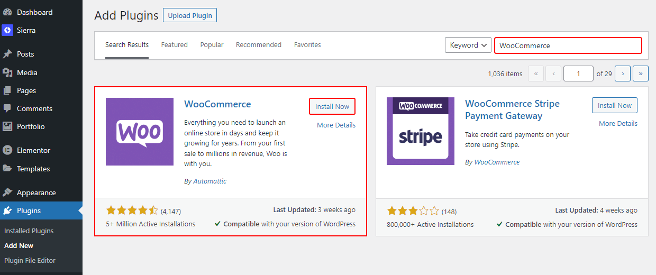
Task: Click the current page number field
Action: (578, 74)
